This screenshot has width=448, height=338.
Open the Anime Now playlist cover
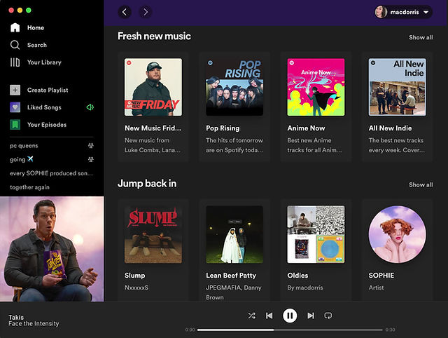(316, 87)
